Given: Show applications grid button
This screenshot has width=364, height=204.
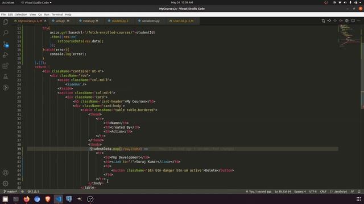Looking at the screenshot, I should pos(359,199).
